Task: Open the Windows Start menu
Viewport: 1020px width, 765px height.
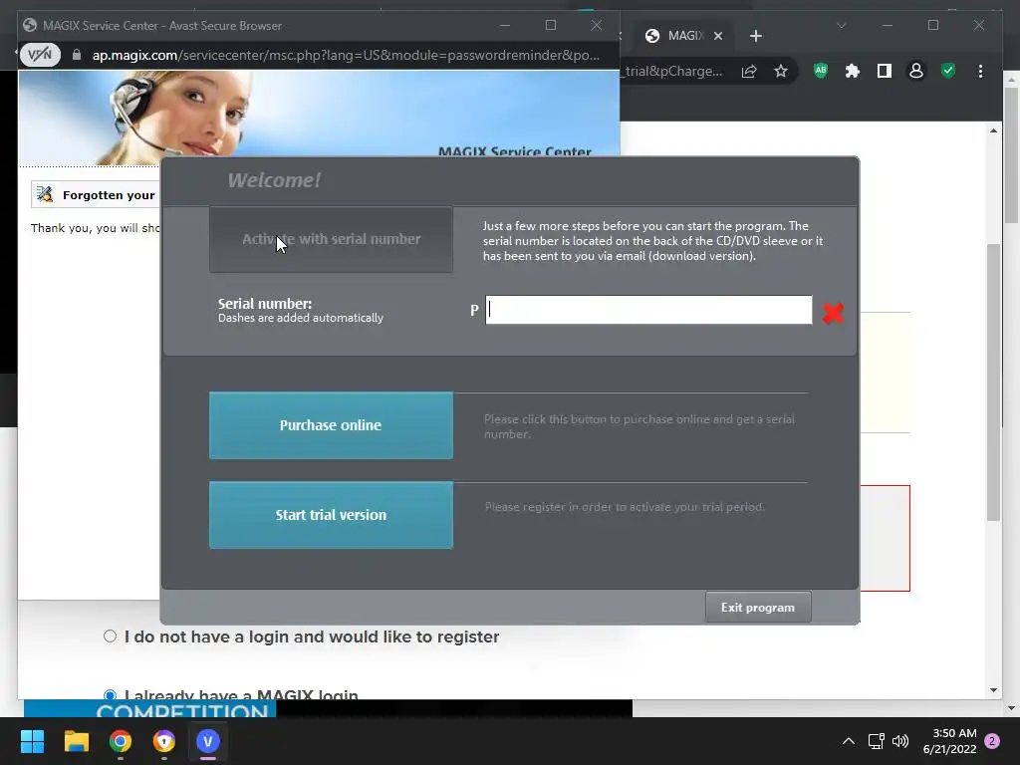Action: coord(32,741)
